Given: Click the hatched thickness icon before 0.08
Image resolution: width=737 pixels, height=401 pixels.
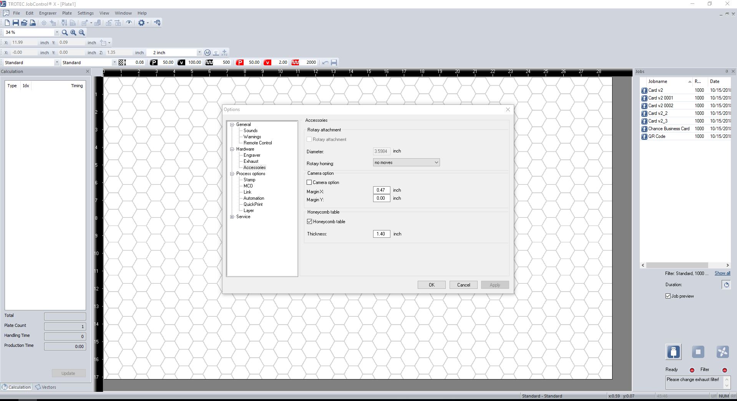Looking at the screenshot, I should pyautogui.click(x=123, y=62).
